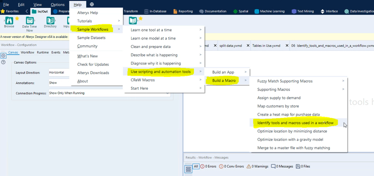374x176 pixels.
Task: Show 0 Files filter in Results
Action: (303, 166)
